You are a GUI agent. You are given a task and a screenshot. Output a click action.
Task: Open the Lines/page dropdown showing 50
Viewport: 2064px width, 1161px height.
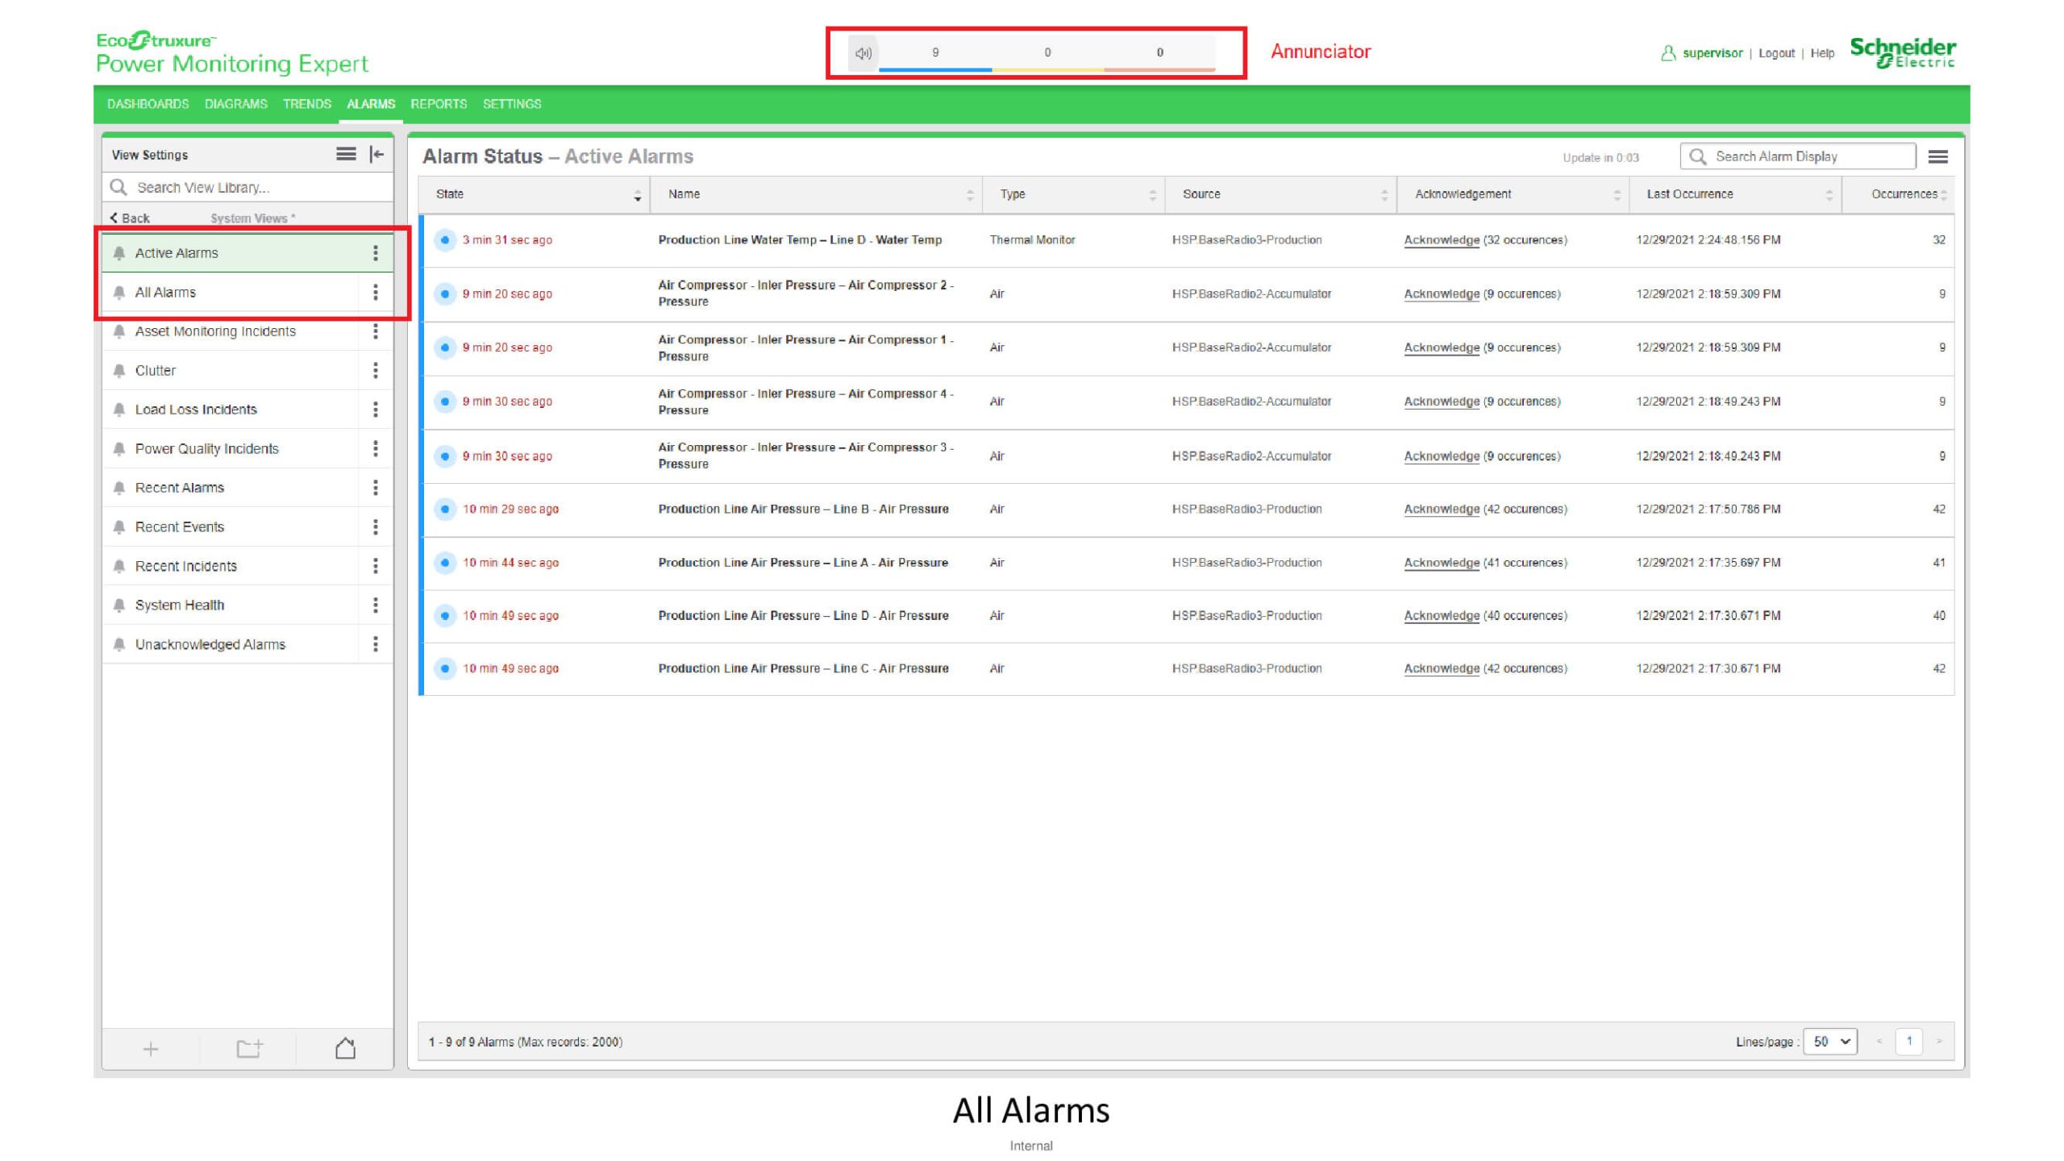point(1830,1042)
